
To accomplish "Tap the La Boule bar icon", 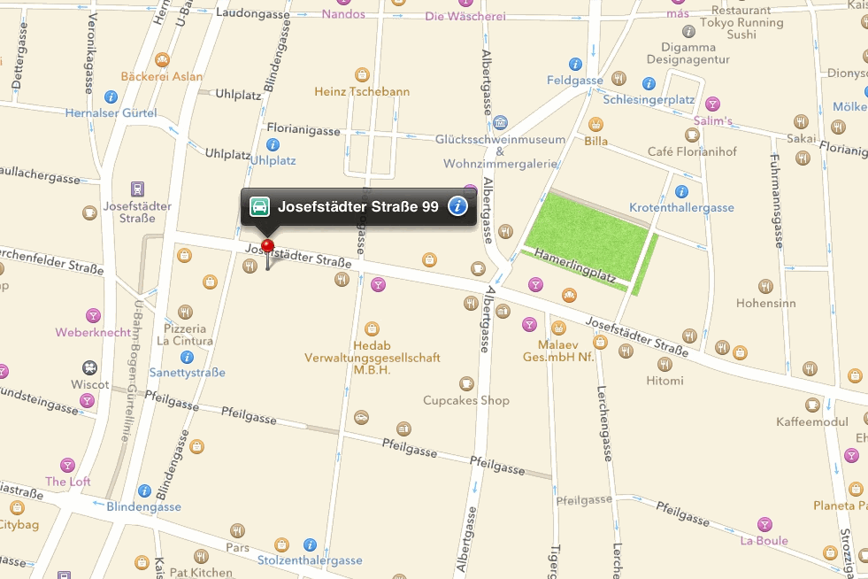I will point(764,524).
